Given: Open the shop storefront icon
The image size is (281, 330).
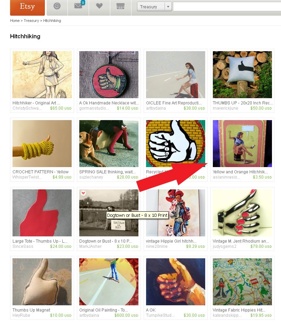Looking at the screenshot, I should coord(121,6).
